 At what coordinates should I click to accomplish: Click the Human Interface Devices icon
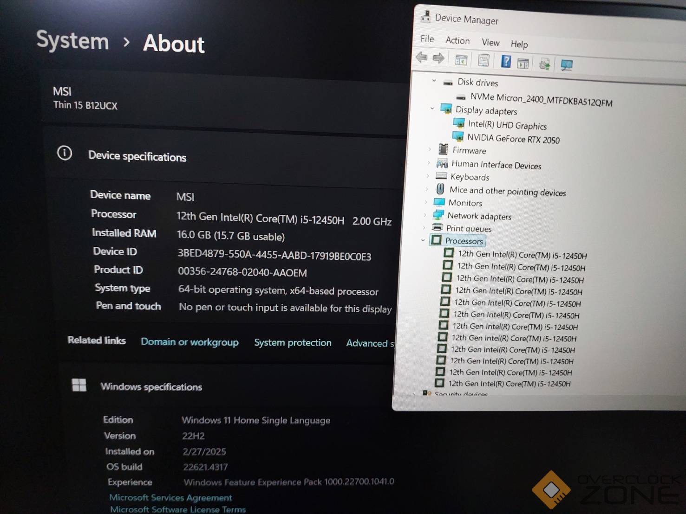[442, 163]
